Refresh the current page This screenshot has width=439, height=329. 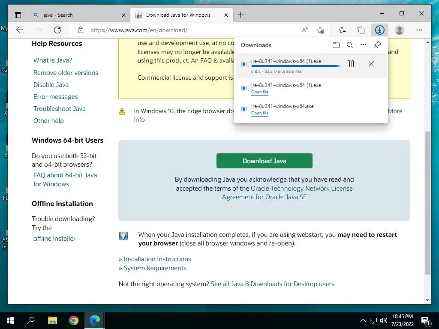click(57, 30)
